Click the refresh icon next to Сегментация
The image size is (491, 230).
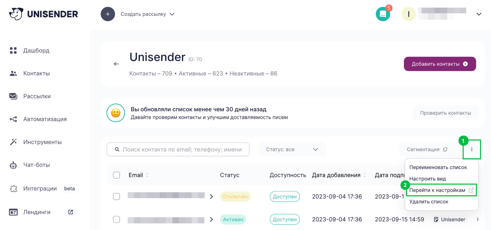[445, 149]
